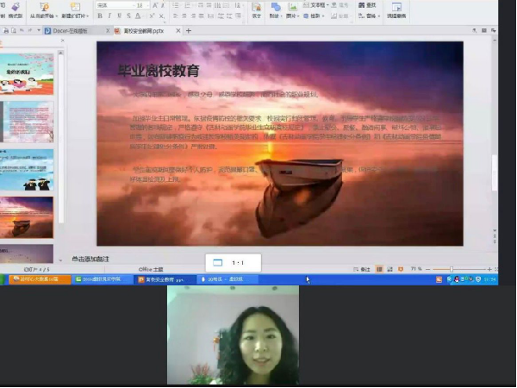The width and height of the screenshot is (517, 388).
Task: Click the print preview quick access icon
Action: [x=14, y=31]
